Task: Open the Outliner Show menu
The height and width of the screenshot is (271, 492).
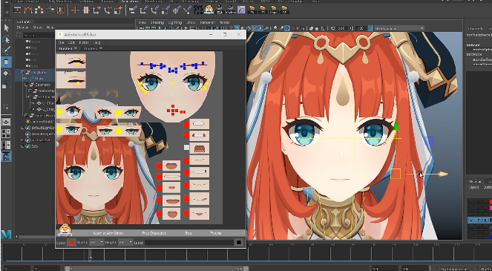Action: [38, 27]
